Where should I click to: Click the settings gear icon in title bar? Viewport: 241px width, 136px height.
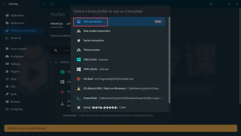point(211,4)
